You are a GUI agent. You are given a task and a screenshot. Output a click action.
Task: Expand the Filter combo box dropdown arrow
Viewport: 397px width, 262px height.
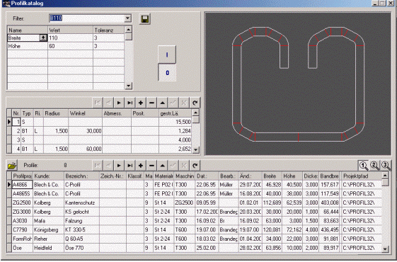pyautogui.click(x=127, y=18)
